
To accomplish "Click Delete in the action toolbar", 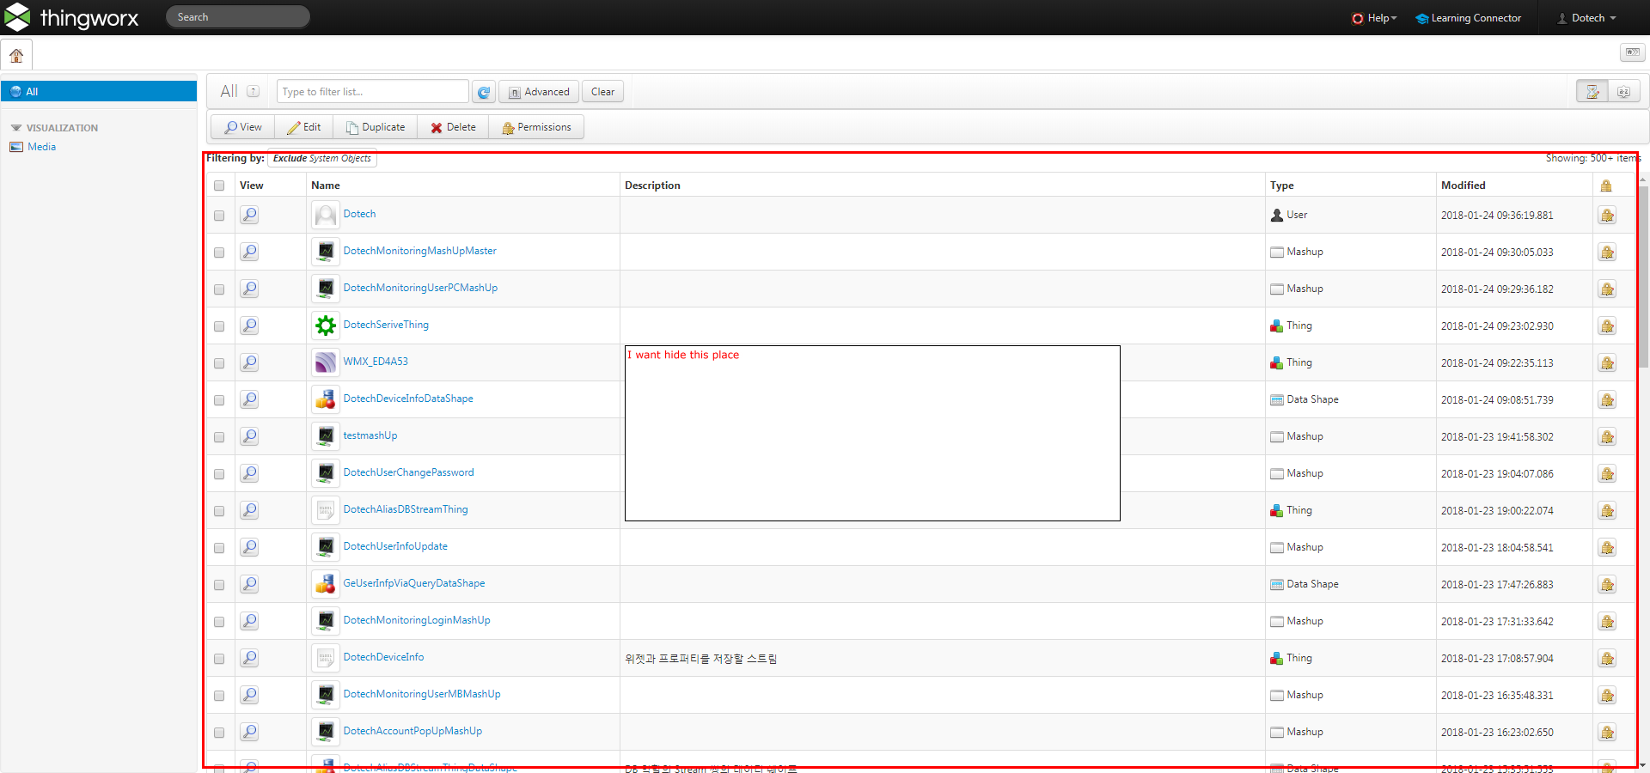I will pyautogui.click(x=453, y=127).
